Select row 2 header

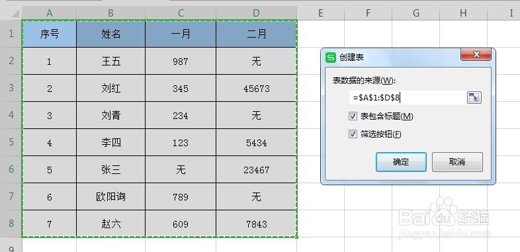(x=11, y=61)
